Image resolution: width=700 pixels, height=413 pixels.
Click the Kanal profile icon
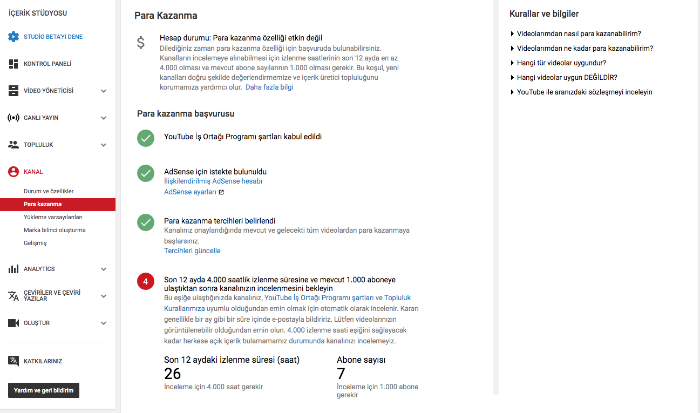[x=13, y=172]
